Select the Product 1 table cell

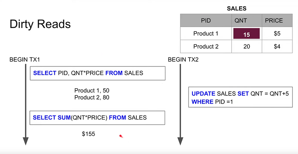pos(206,33)
